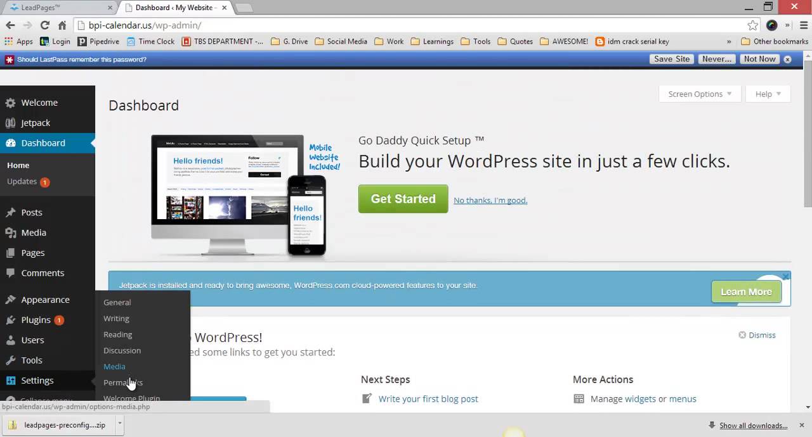Screen dimensions: 812x437
Task: Open the Social Media bookmarks folder
Action: point(341,41)
